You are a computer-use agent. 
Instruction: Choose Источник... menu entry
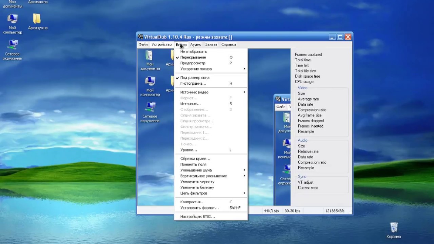(x=211, y=104)
